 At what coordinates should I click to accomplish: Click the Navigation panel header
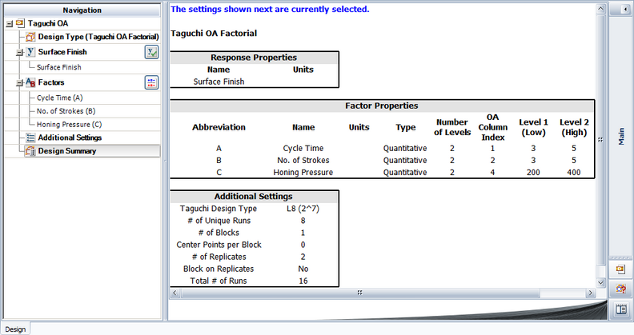[x=82, y=10]
